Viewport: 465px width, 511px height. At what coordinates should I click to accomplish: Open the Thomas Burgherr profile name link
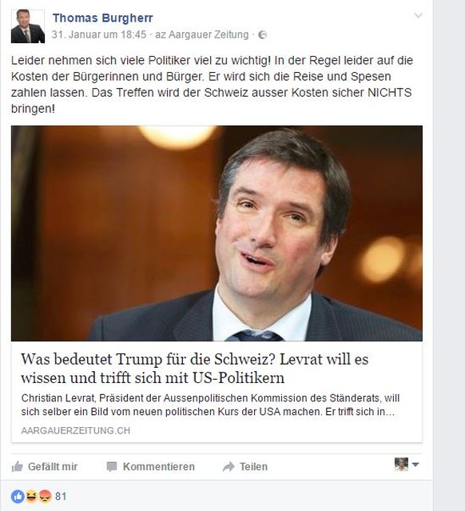[x=102, y=18]
